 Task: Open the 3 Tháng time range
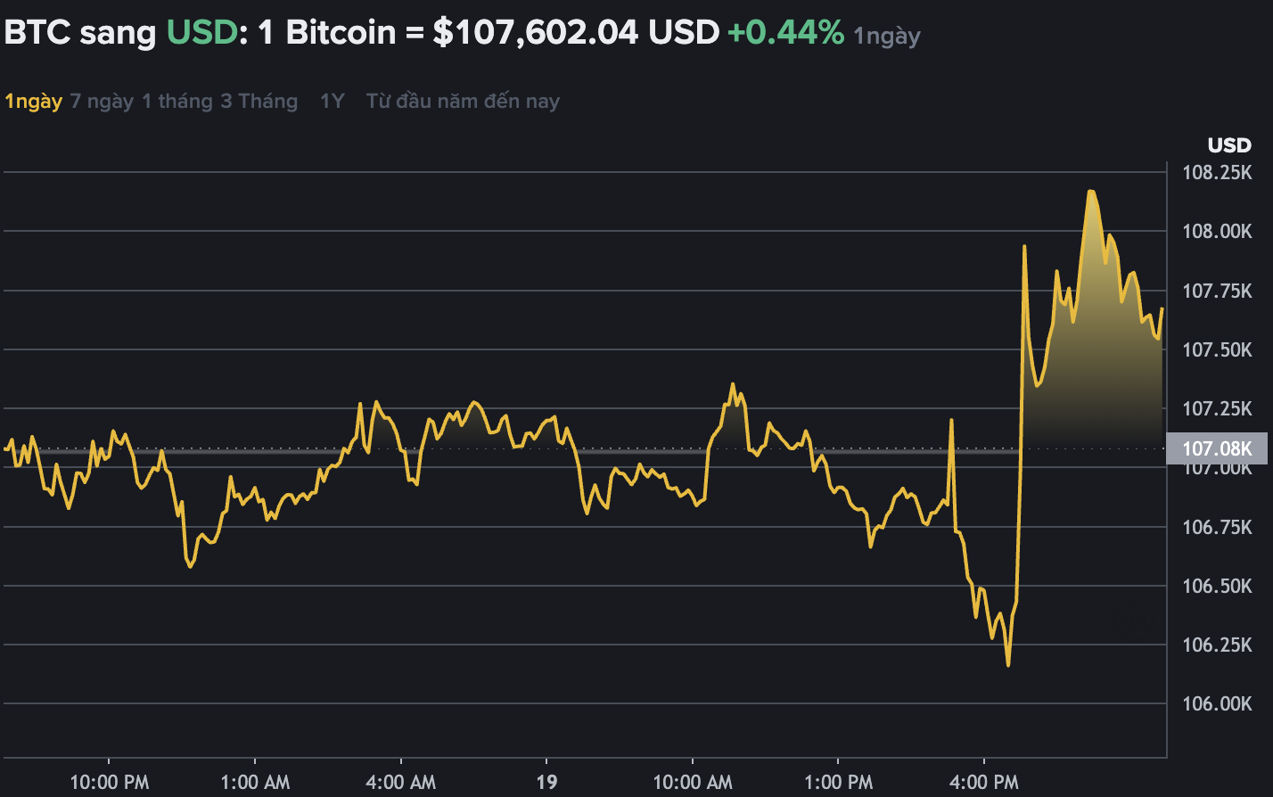tap(259, 102)
